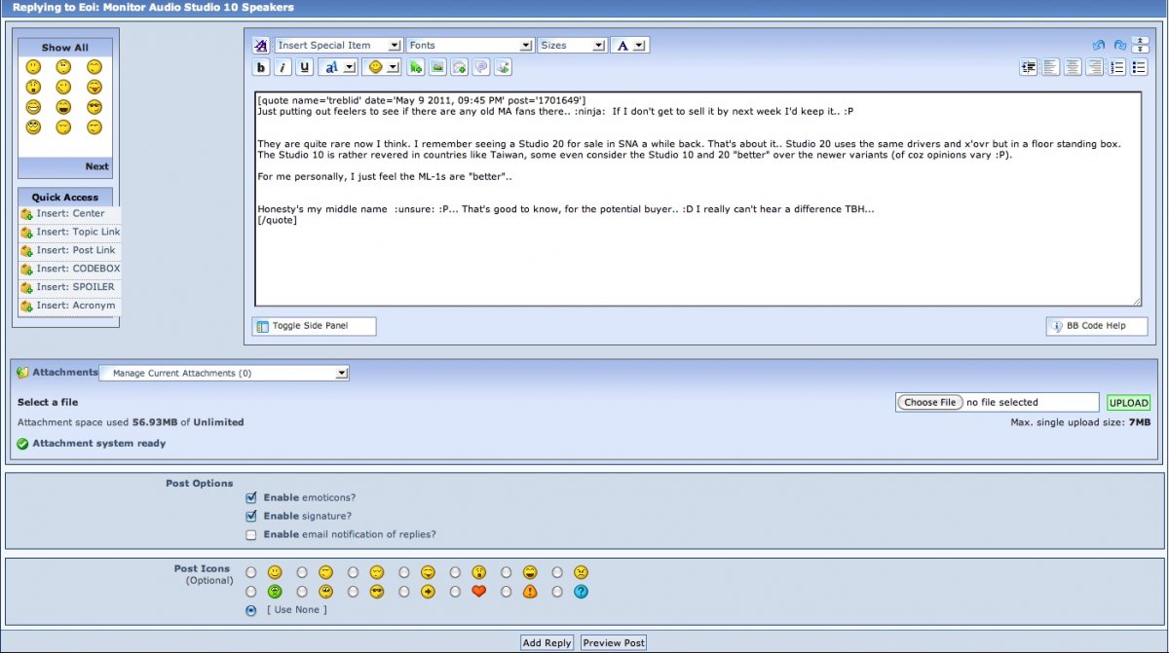
Task: Insert the sunglasses cool emoticon from side panel
Action: coord(94,107)
